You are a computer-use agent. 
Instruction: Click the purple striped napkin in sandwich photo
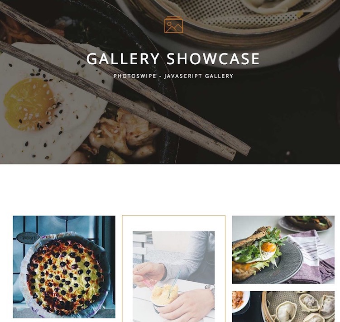312,258
